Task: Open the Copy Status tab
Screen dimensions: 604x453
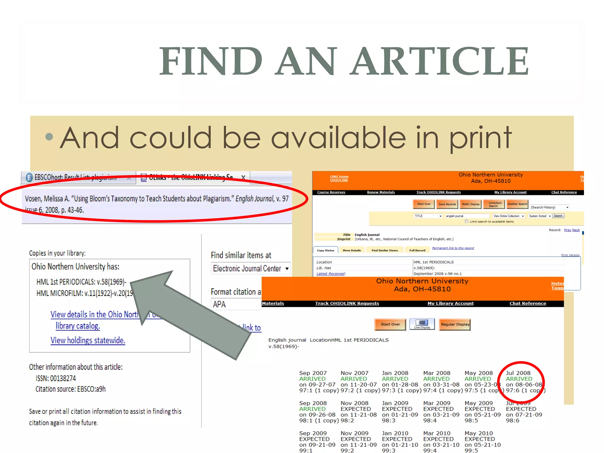Action: [326, 250]
